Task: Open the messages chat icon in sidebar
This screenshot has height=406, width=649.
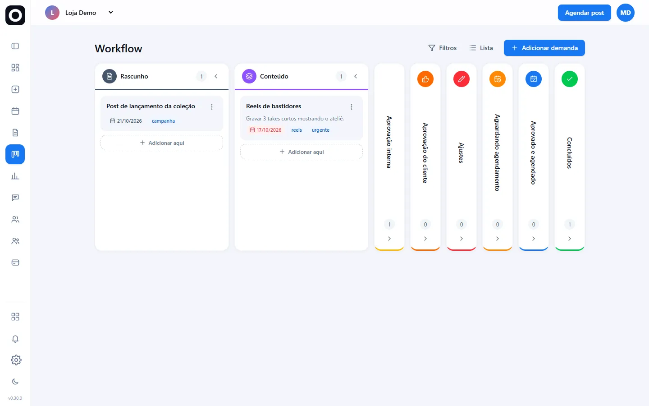Action: (x=15, y=198)
